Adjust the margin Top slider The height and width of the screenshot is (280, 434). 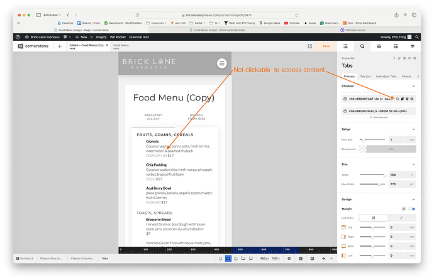372,227
